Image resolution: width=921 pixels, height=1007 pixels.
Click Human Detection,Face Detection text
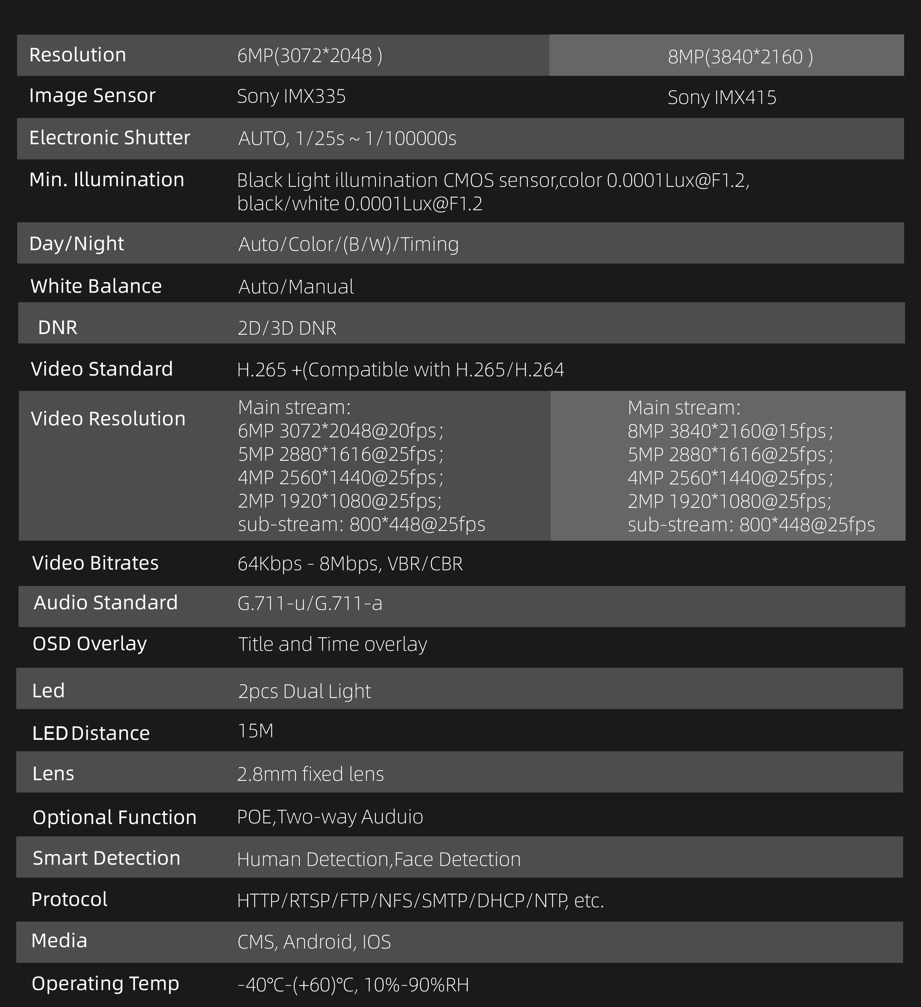click(378, 859)
